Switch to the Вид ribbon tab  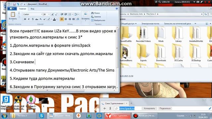tap(32, 9)
